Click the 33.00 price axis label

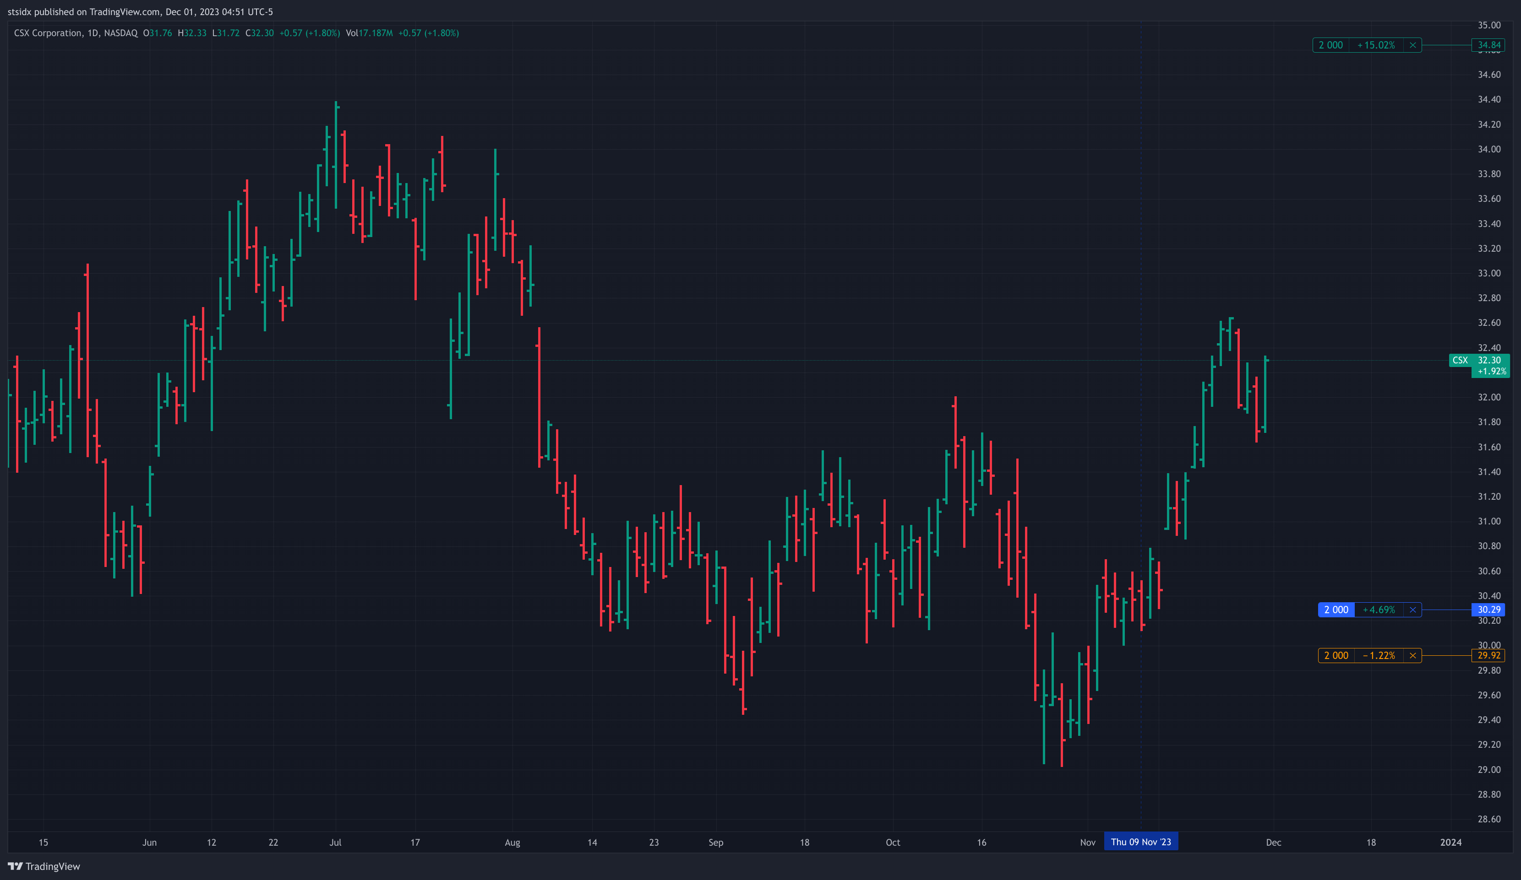click(x=1488, y=273)
